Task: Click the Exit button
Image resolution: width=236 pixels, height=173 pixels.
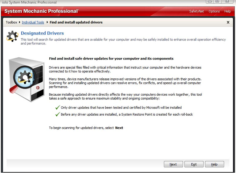Action: [194, 164]
